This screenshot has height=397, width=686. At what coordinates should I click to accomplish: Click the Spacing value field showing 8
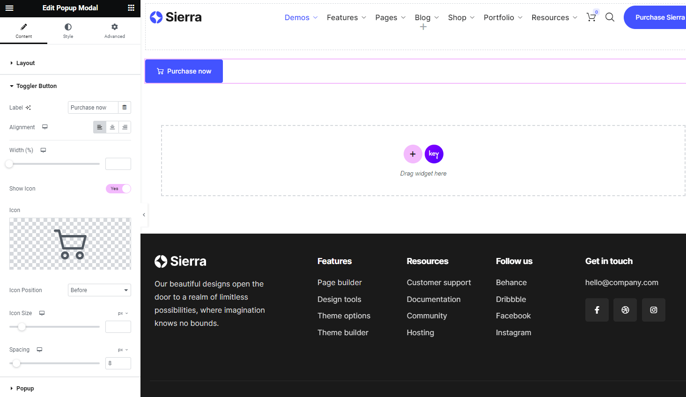(x=118, y=363)
